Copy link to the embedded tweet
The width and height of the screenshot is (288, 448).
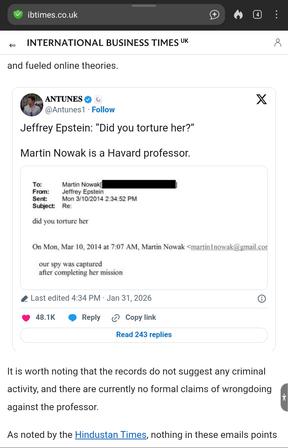pos(134,318)
